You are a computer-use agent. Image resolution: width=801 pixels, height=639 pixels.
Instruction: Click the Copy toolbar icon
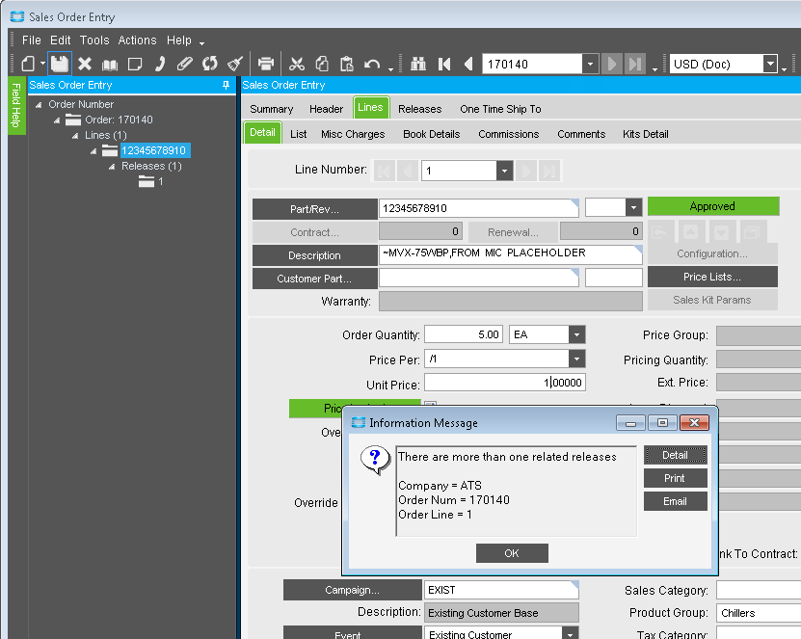pos(322,64)
